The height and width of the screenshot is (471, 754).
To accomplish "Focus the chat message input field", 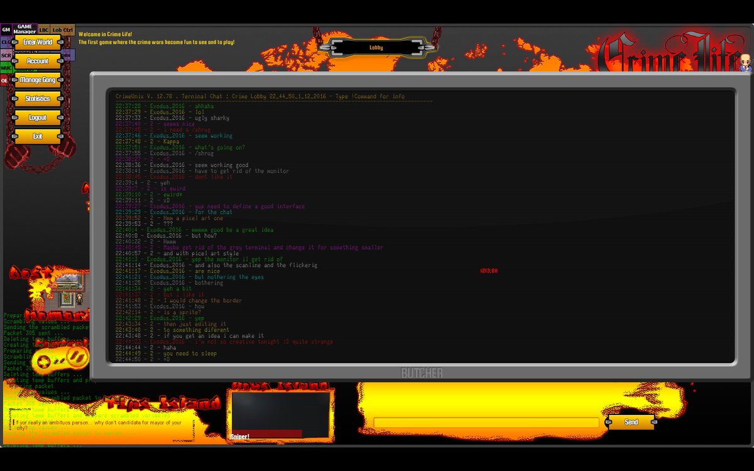I will click(x=486, y=423).
